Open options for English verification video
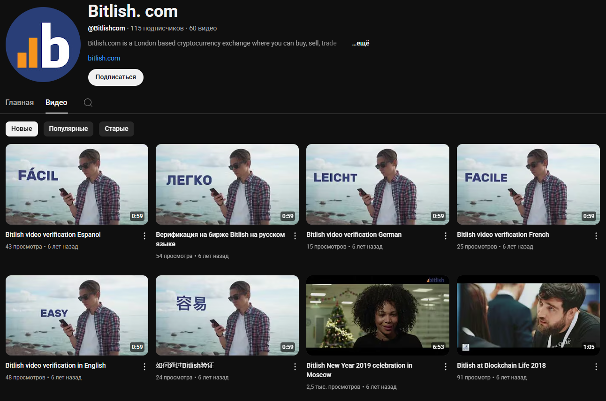 pos(144,367)
